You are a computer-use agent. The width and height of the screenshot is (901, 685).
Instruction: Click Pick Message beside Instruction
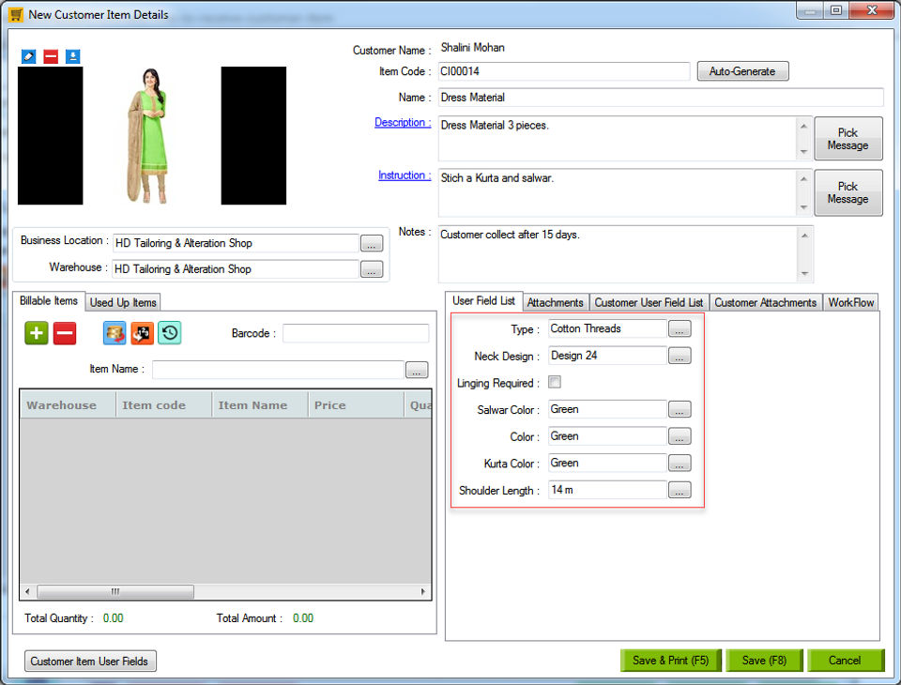pos(848,192)
